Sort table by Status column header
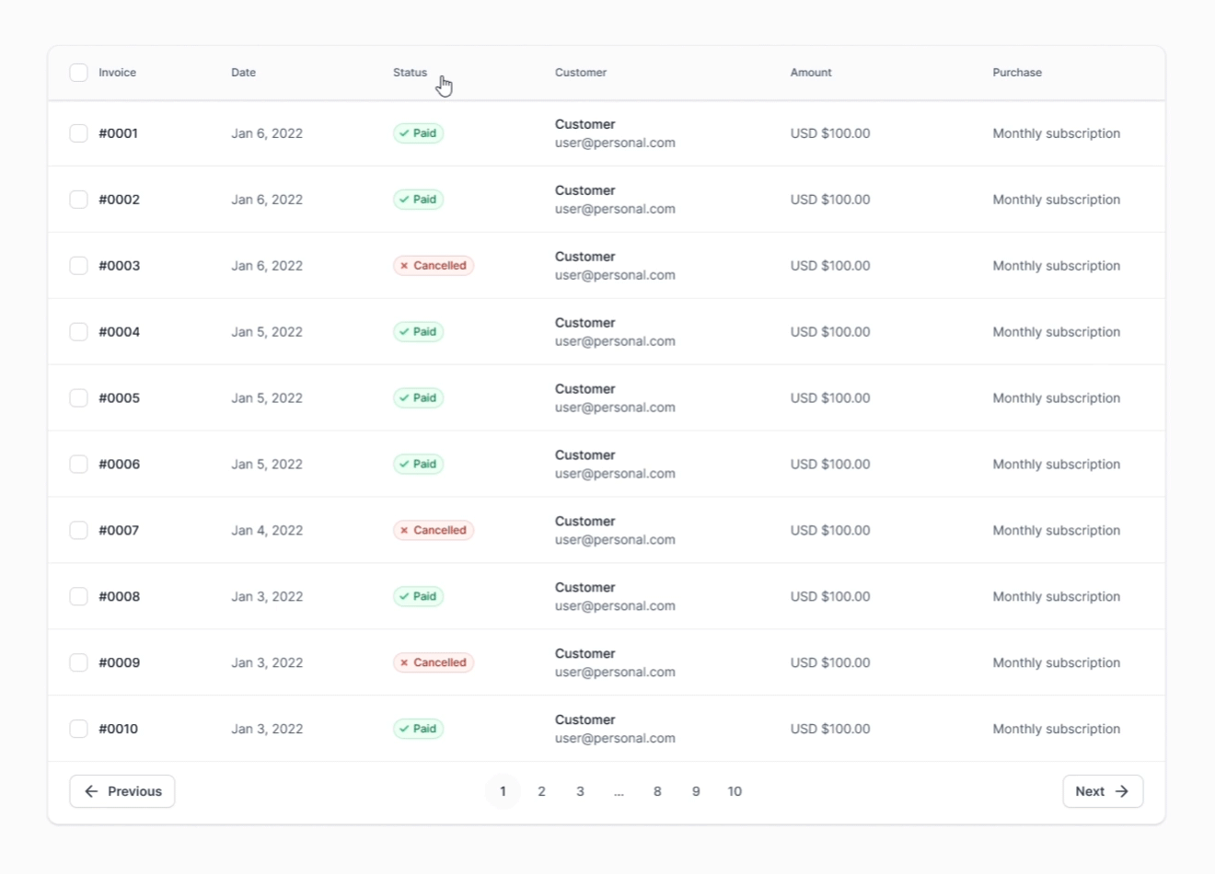This screenshot has height=874, width=1215. (410, 73)
